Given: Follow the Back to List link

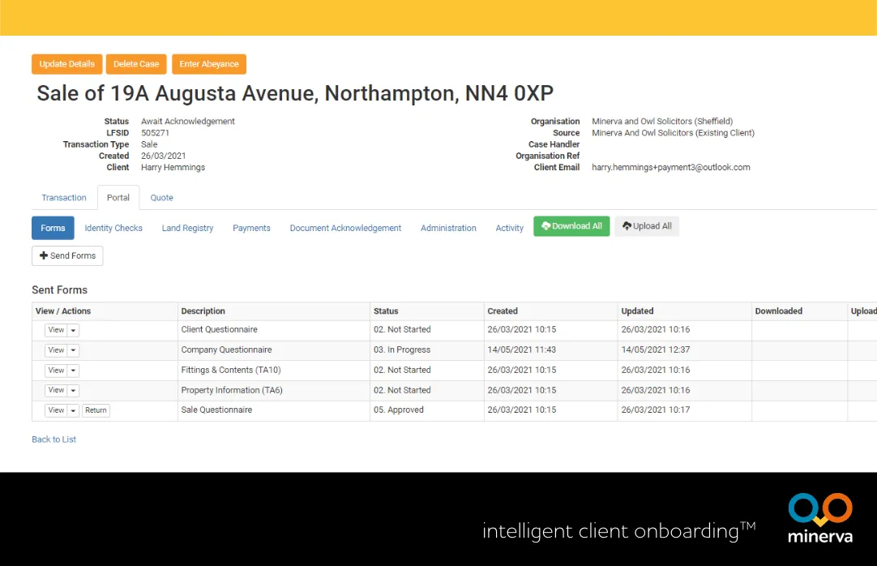Looking at the screenshot, I should [x=53, y=440].
